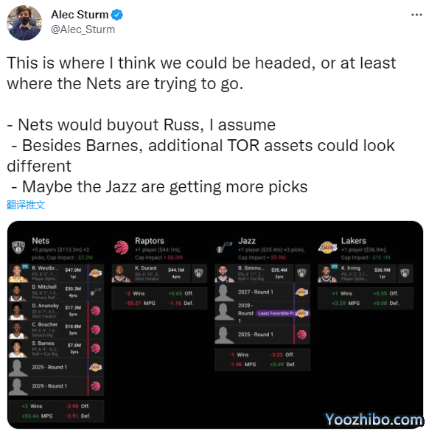
Task: Click the Raptors team logo
Action: pos(122,247)
